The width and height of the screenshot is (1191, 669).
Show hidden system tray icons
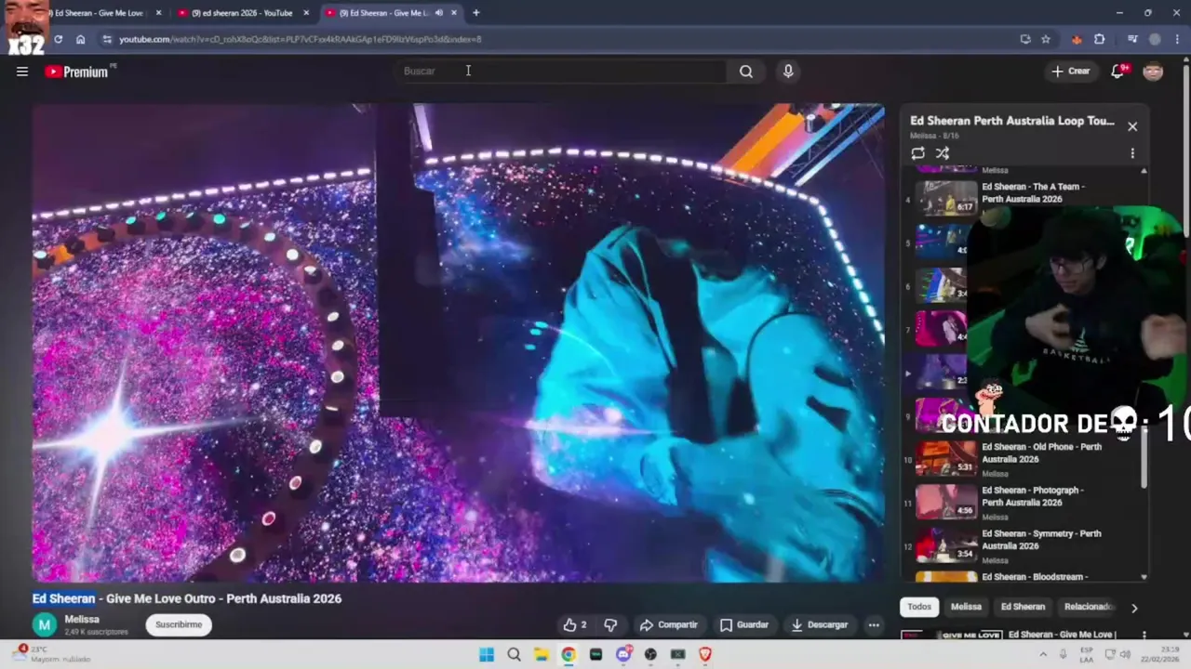(x=1043, y=654)
